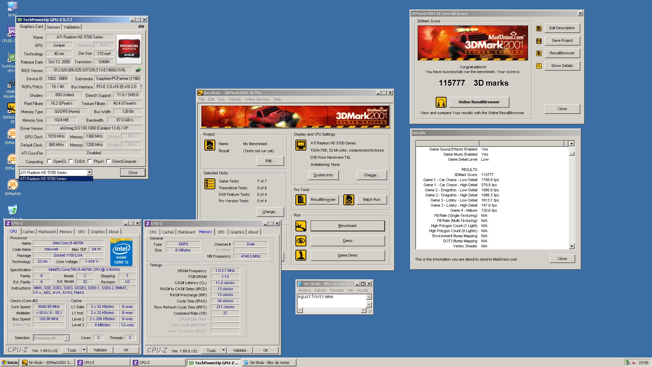The image size is (652, 367).
Task: Click the Details list scroll down arrow
Action: pyautogui.click(x=572, y=246)
